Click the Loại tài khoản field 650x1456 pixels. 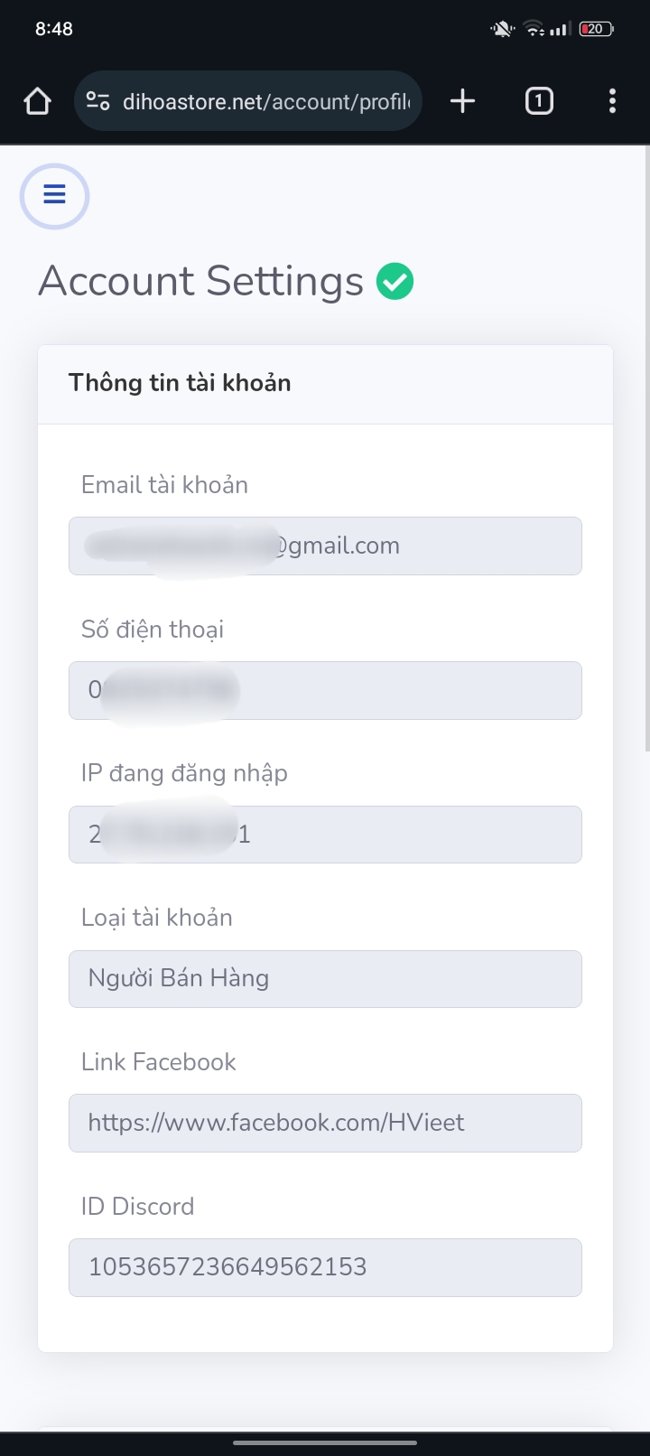pos(325,978)
